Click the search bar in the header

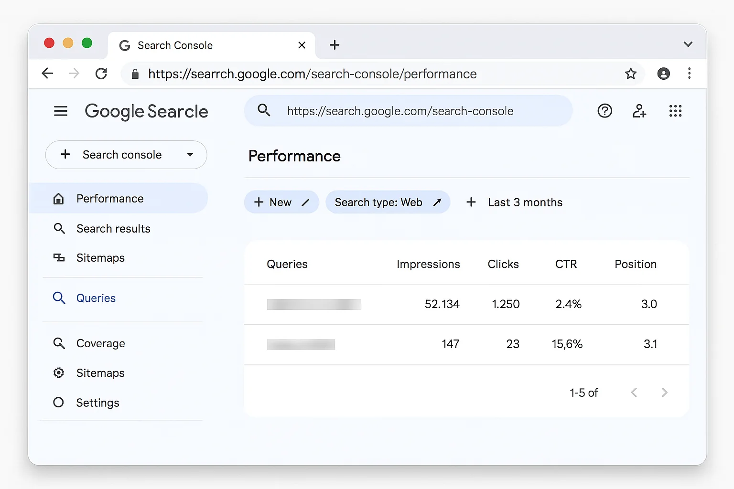tap(409, 111)
